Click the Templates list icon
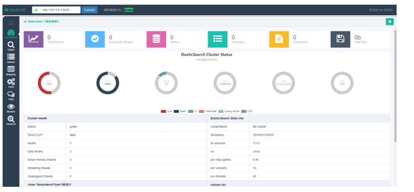414x192 pixels. point(218,39)
